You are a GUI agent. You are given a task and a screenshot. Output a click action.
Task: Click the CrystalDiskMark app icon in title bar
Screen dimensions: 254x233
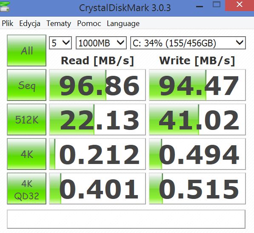5,6
